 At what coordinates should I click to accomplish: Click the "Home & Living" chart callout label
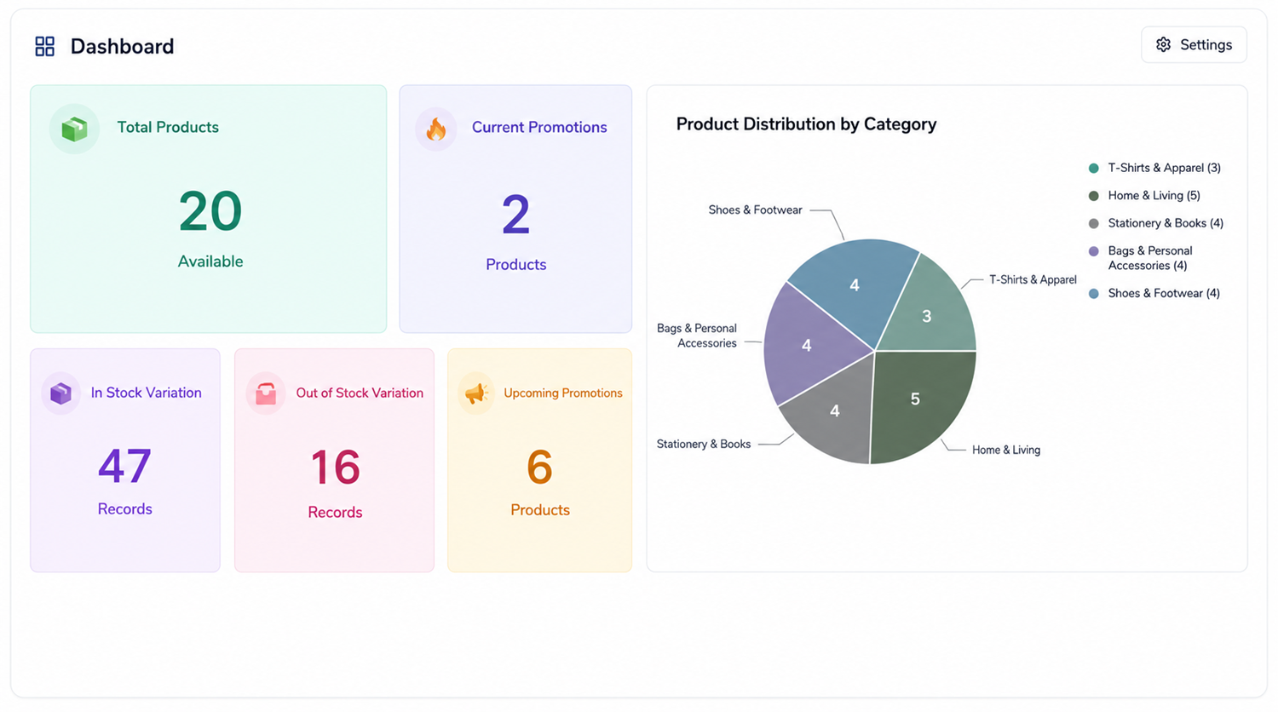(x=1006, y=450)
